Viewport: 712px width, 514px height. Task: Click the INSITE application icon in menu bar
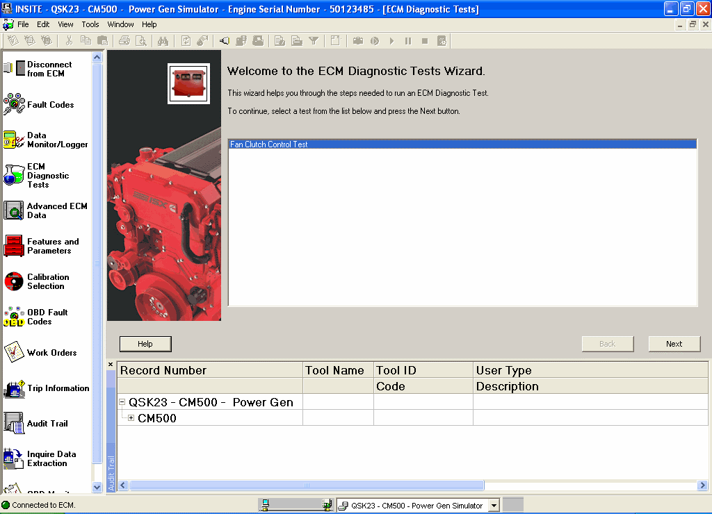[8, 24]
